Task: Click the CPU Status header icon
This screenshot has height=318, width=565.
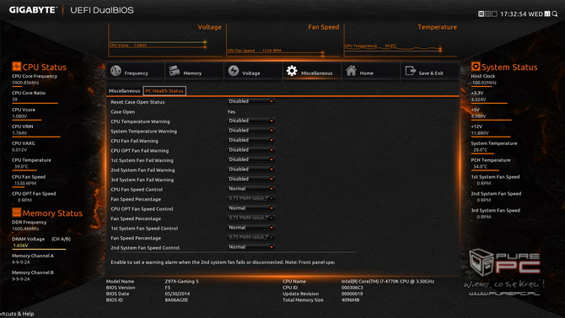Action: (17, 67)
